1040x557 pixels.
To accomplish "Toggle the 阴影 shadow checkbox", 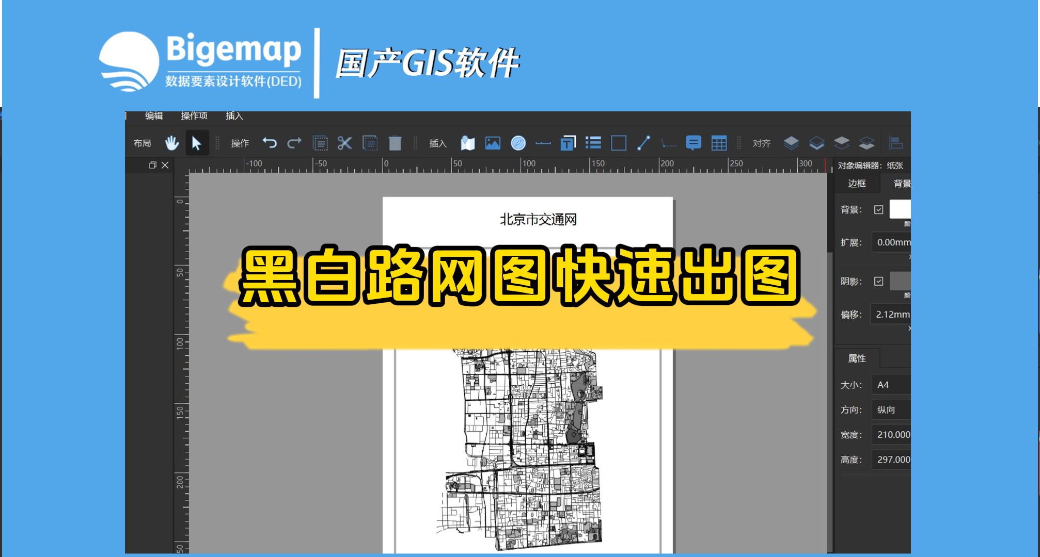I will pos(878,281).
